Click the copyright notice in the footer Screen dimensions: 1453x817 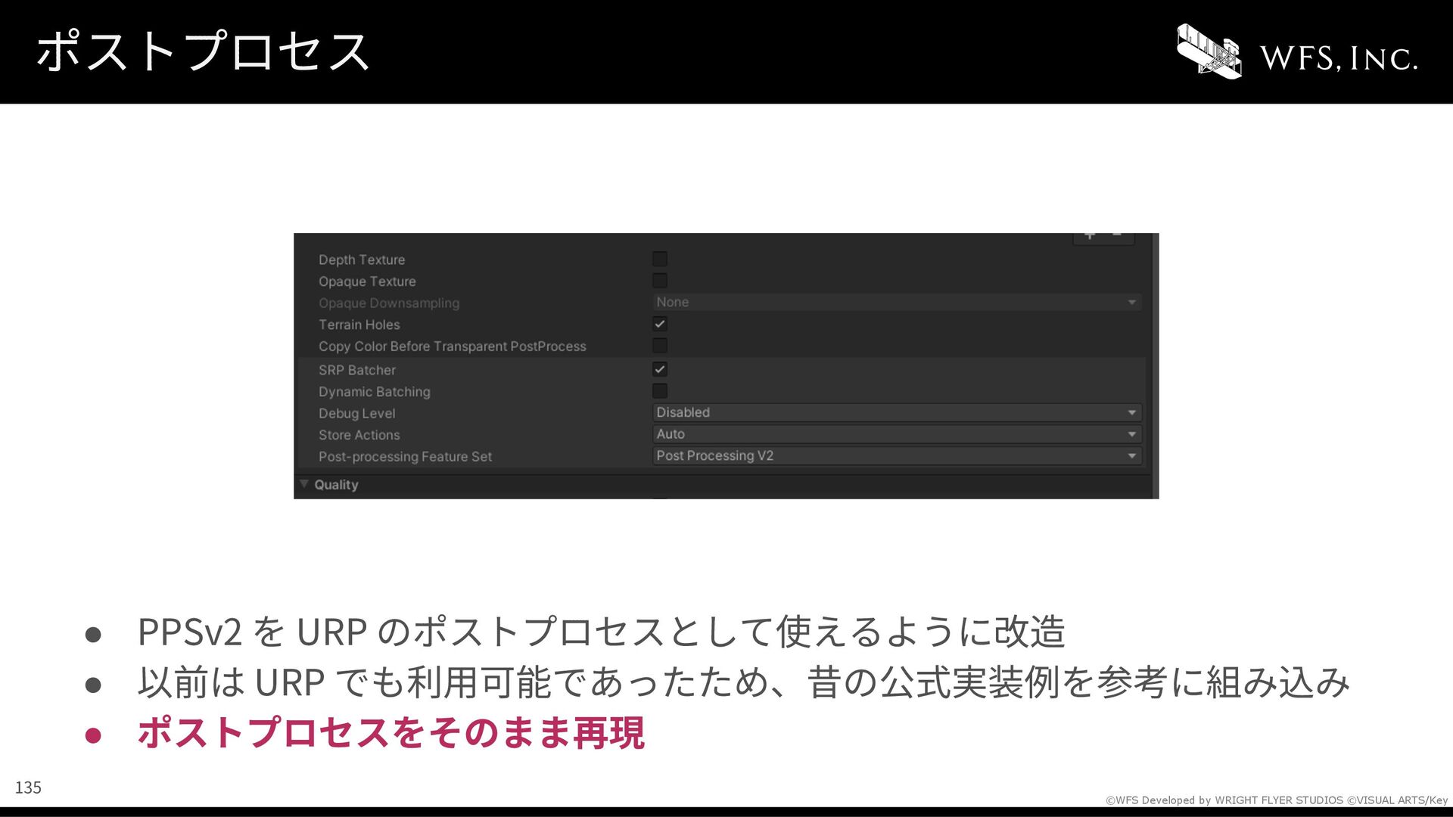tap(1277, 800)
